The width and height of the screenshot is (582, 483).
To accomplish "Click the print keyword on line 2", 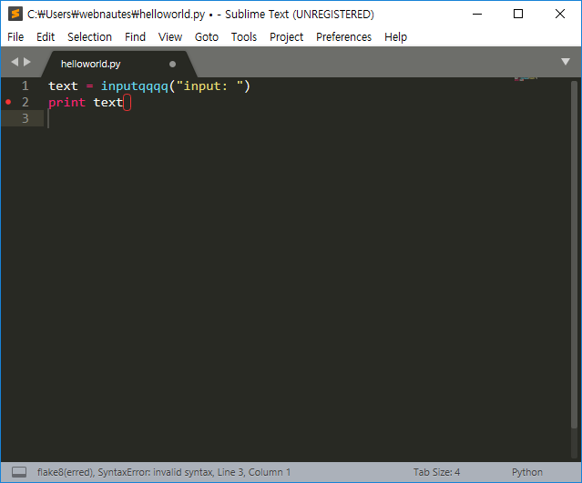I will [66, 103].
